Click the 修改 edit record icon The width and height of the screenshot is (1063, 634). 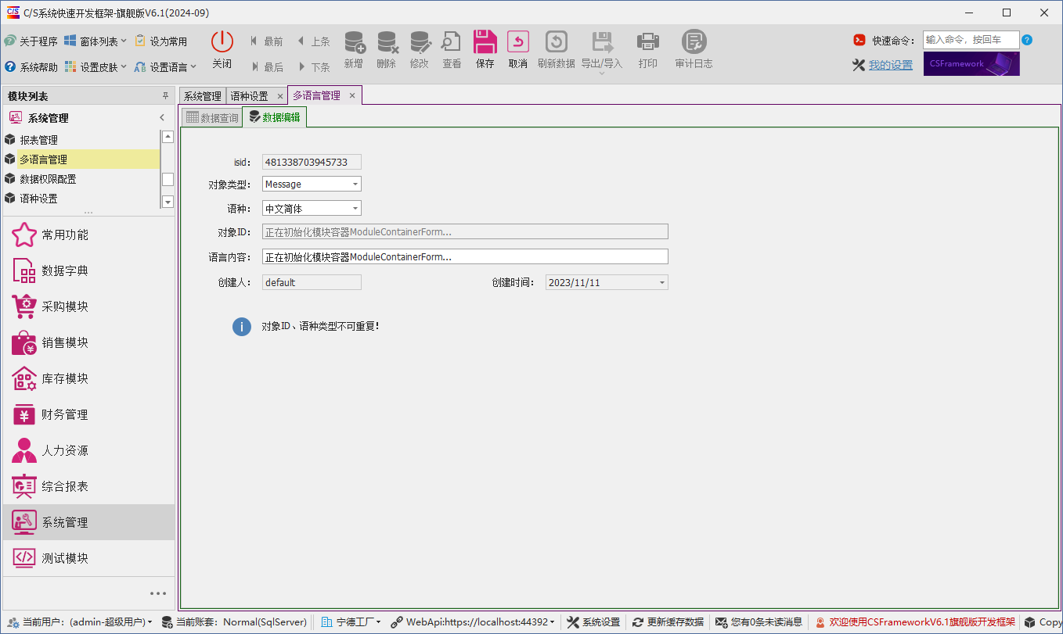coord(420,42)
